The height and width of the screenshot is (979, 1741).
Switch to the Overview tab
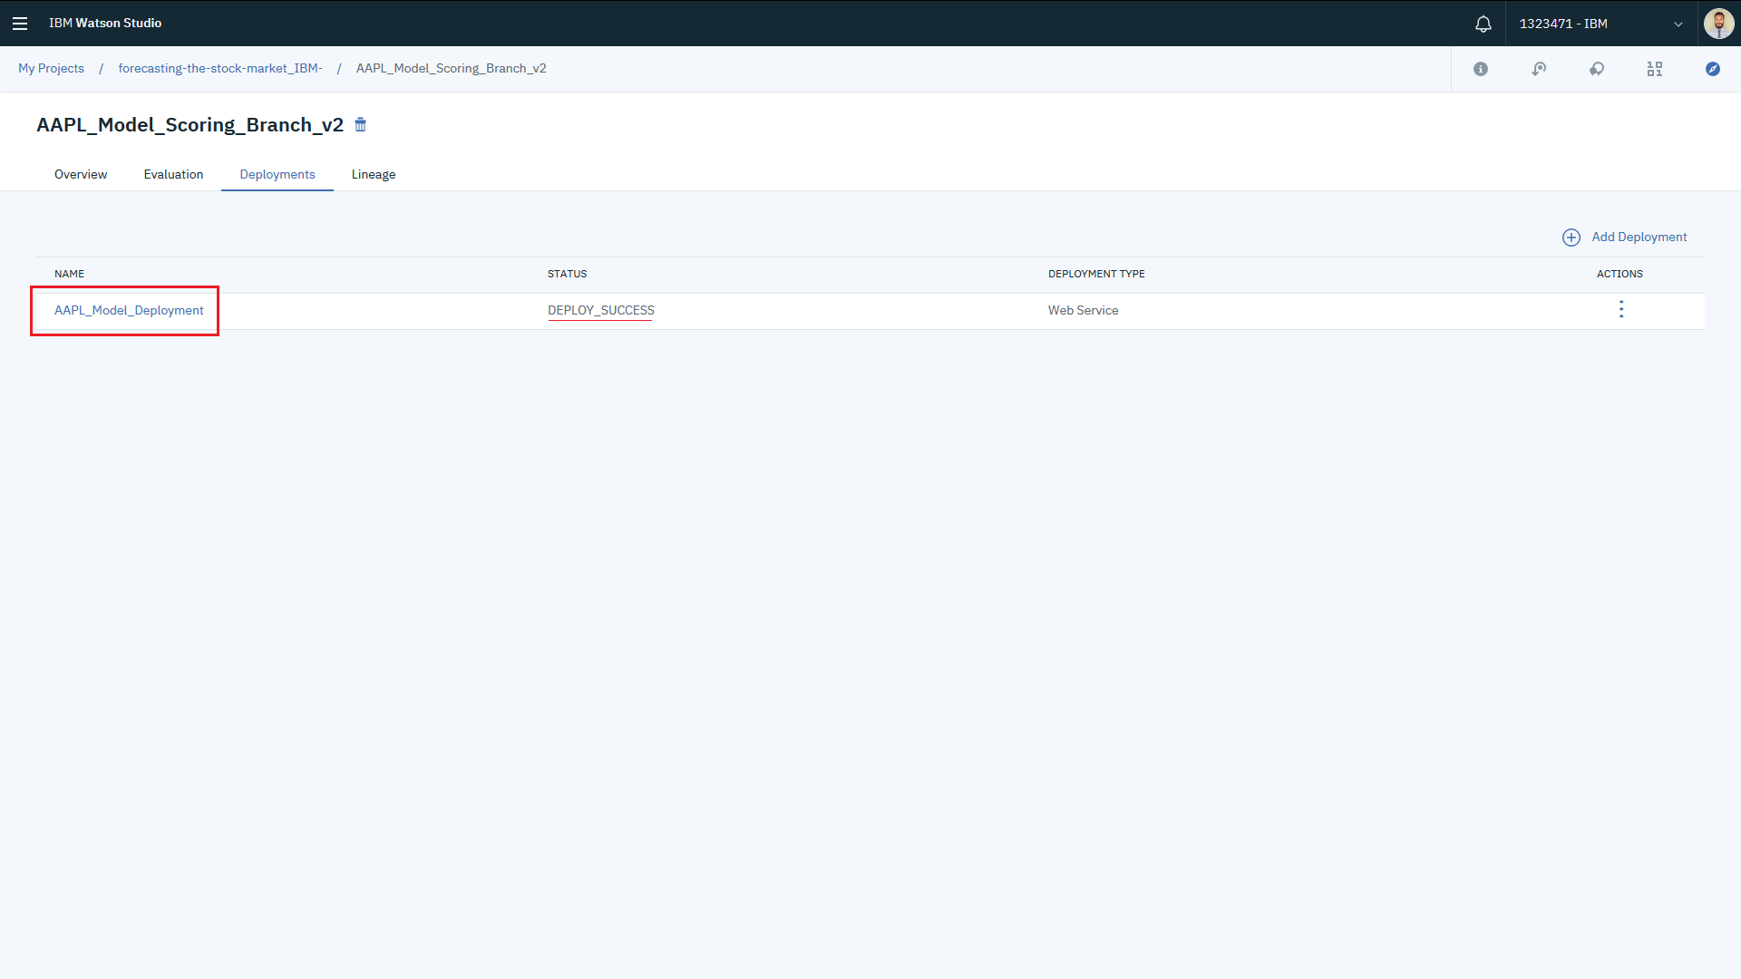pyautogui.click(x=81, y=174)
